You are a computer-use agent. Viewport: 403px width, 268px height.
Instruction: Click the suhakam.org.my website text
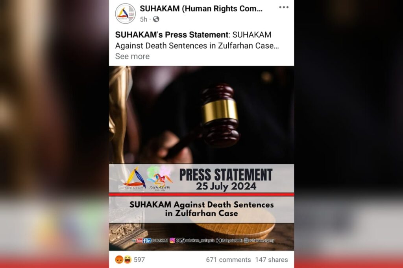[x=262, y=240]
